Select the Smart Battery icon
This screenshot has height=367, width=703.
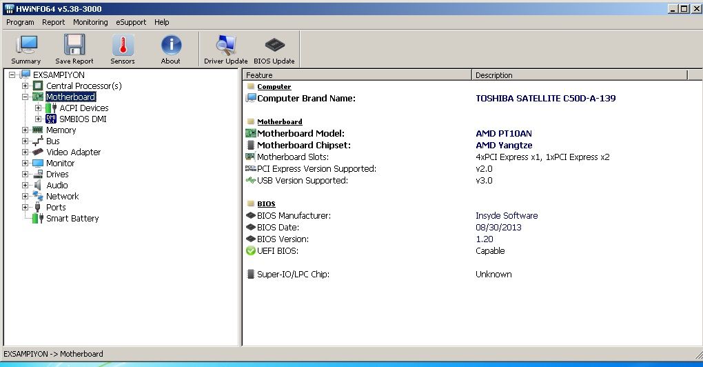coord(38,219)
